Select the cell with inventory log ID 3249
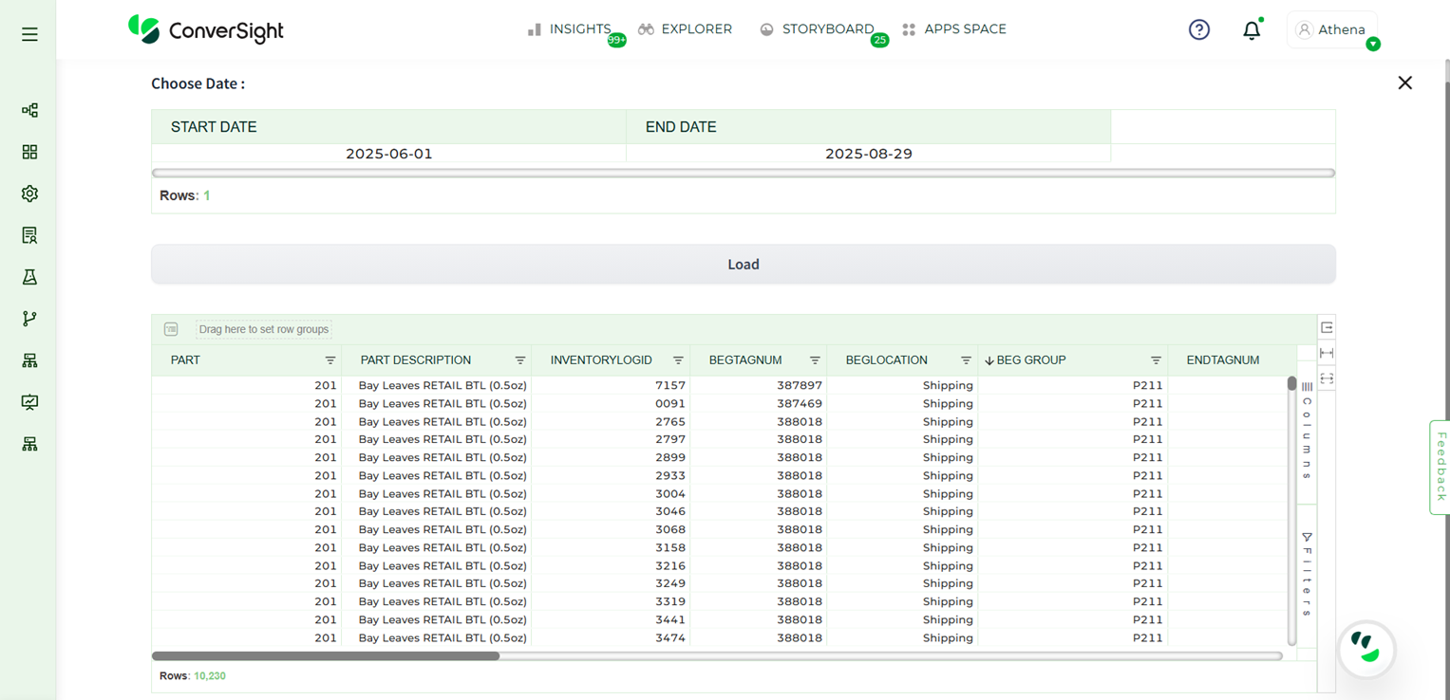 [x=611, y=583]
